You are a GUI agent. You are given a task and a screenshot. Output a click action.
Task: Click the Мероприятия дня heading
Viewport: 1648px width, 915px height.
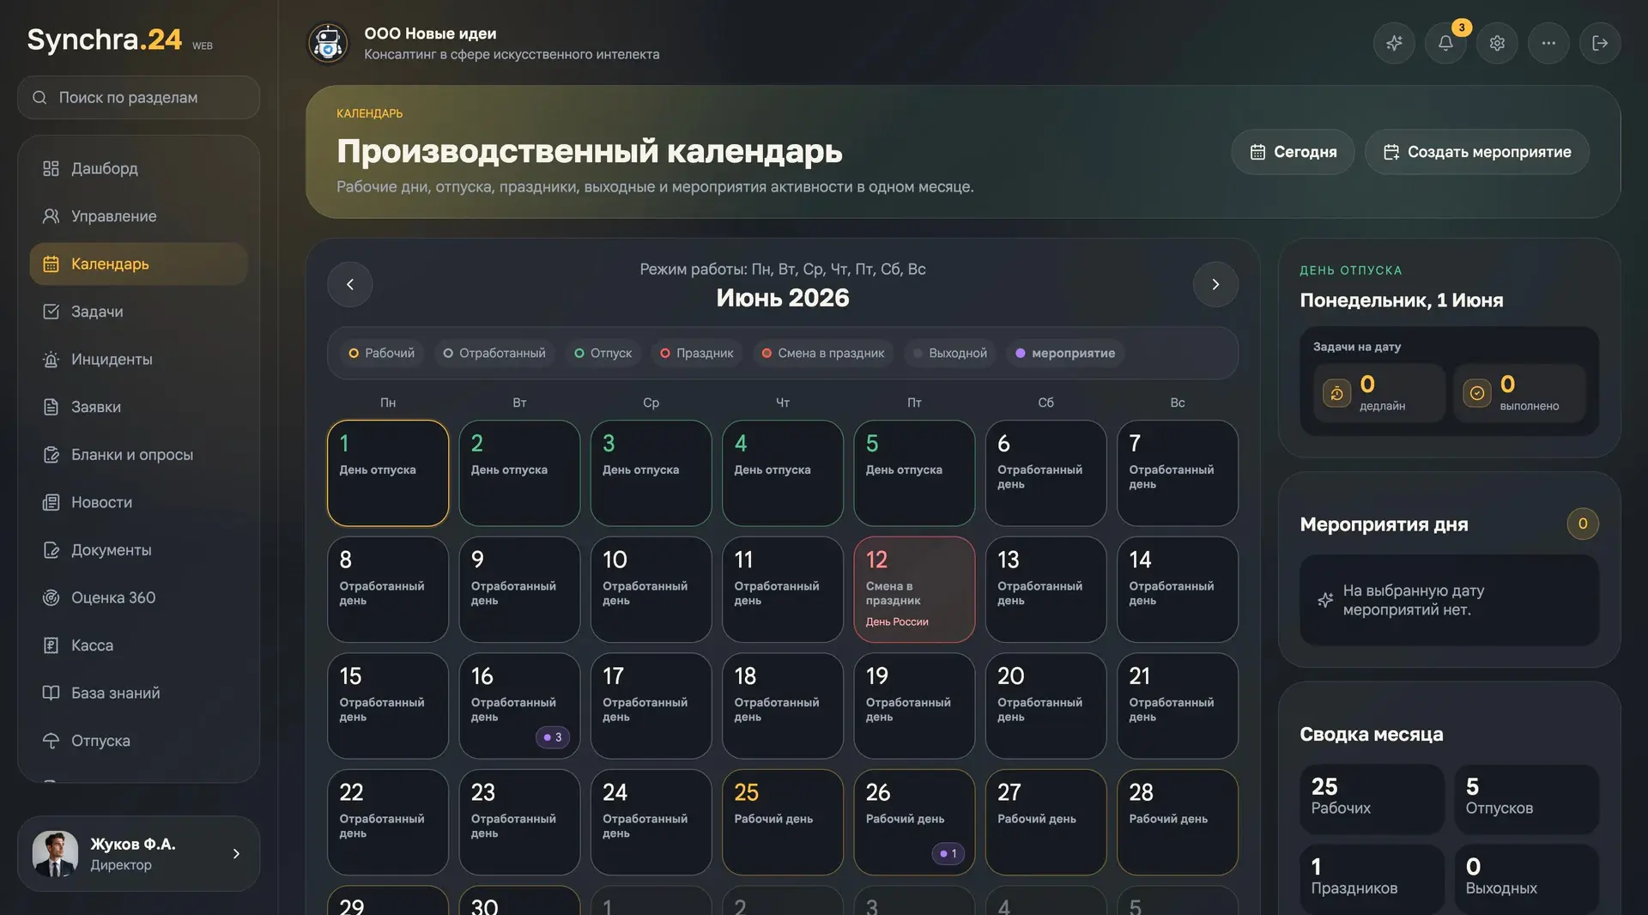click(x=1384, y=524)
